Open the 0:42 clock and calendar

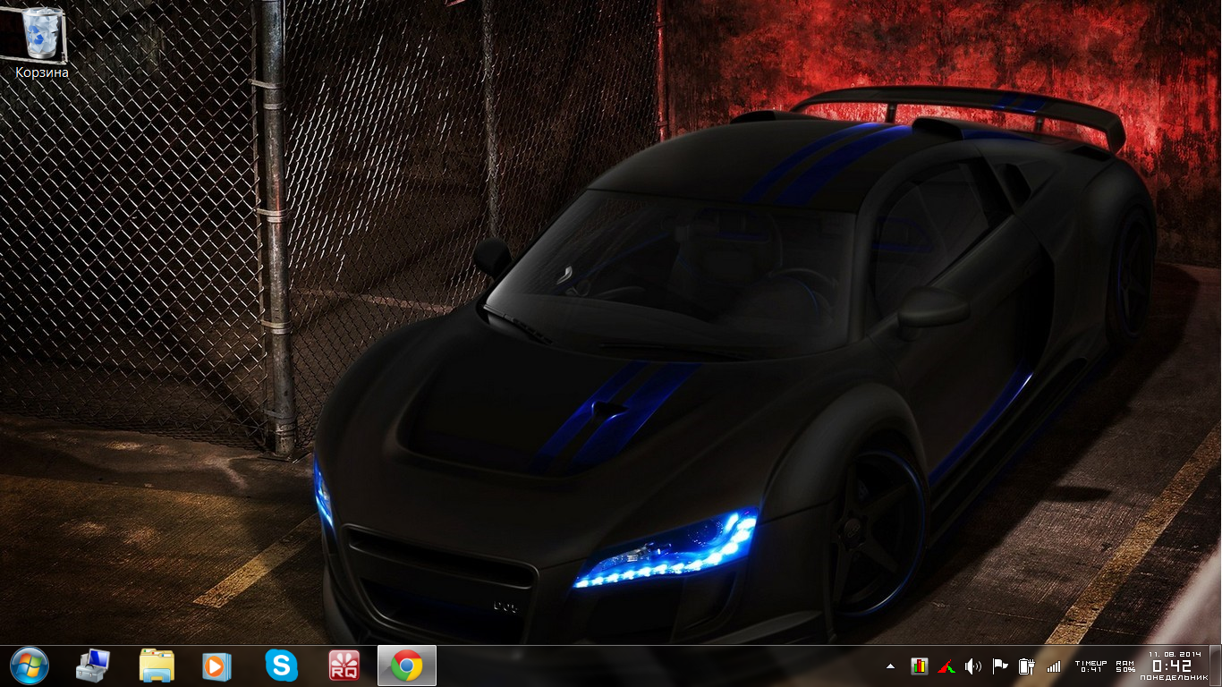[x=1171, y=666]
